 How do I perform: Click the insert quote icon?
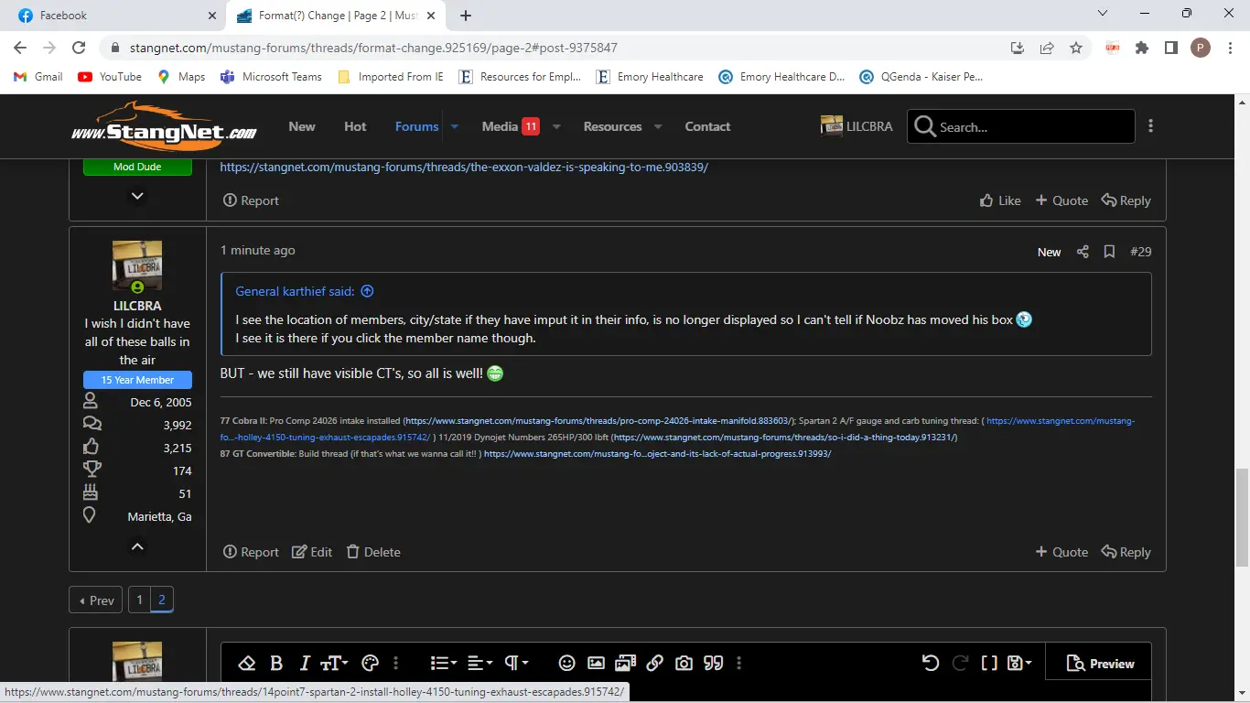(x=714, y=664)
